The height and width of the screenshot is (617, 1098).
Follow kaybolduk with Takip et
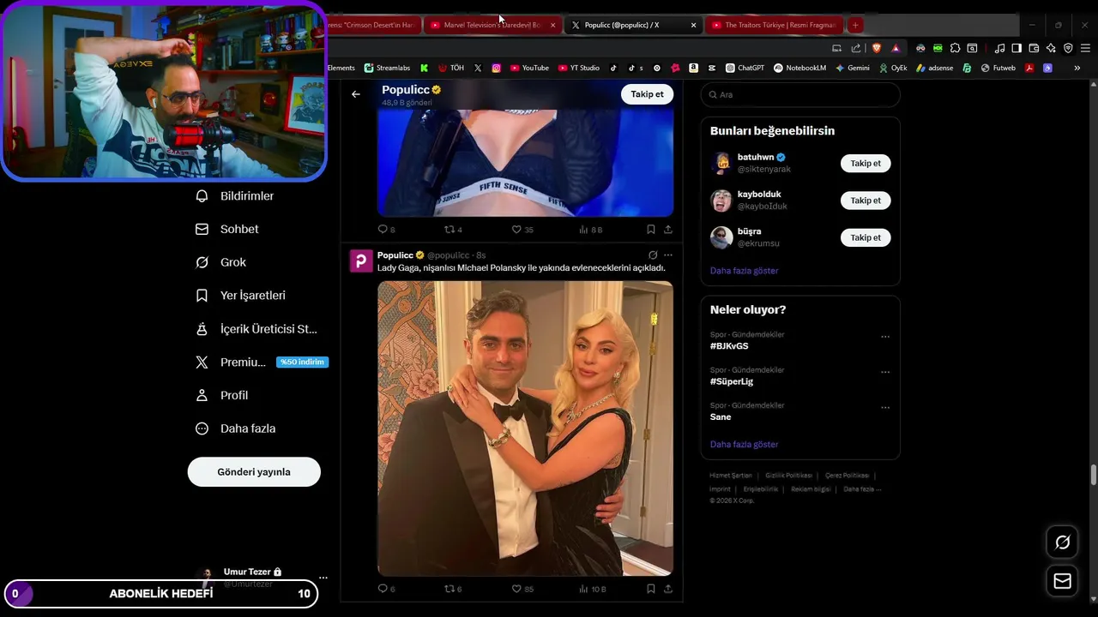point(866,201)
